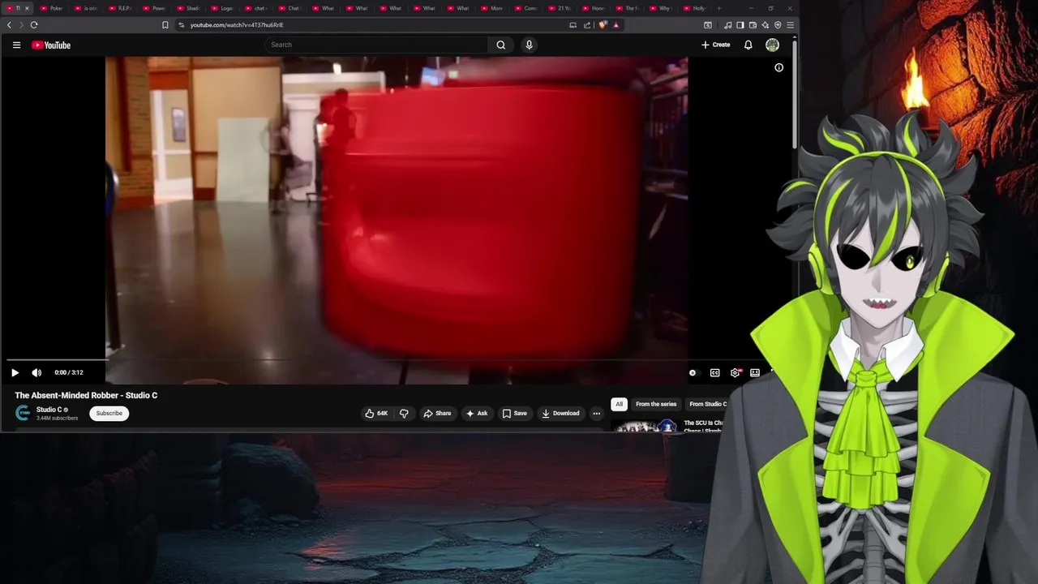
Task: Click the YouTube search magnifier button
Action: coord(500,45)
